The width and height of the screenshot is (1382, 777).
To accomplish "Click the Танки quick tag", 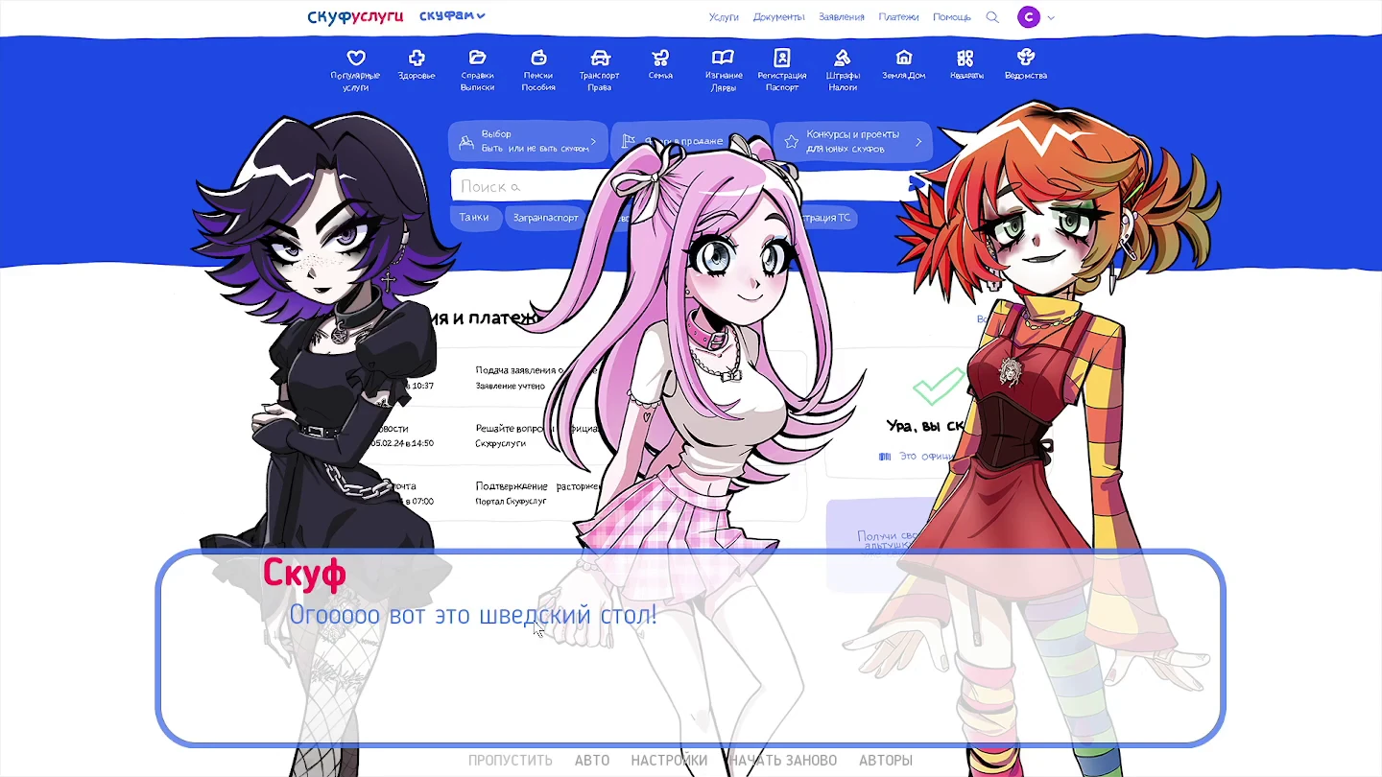I will [x=474, y=218].
